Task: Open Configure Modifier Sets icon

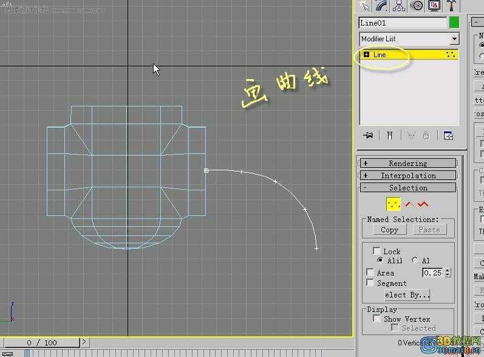Action: [448, 136]
